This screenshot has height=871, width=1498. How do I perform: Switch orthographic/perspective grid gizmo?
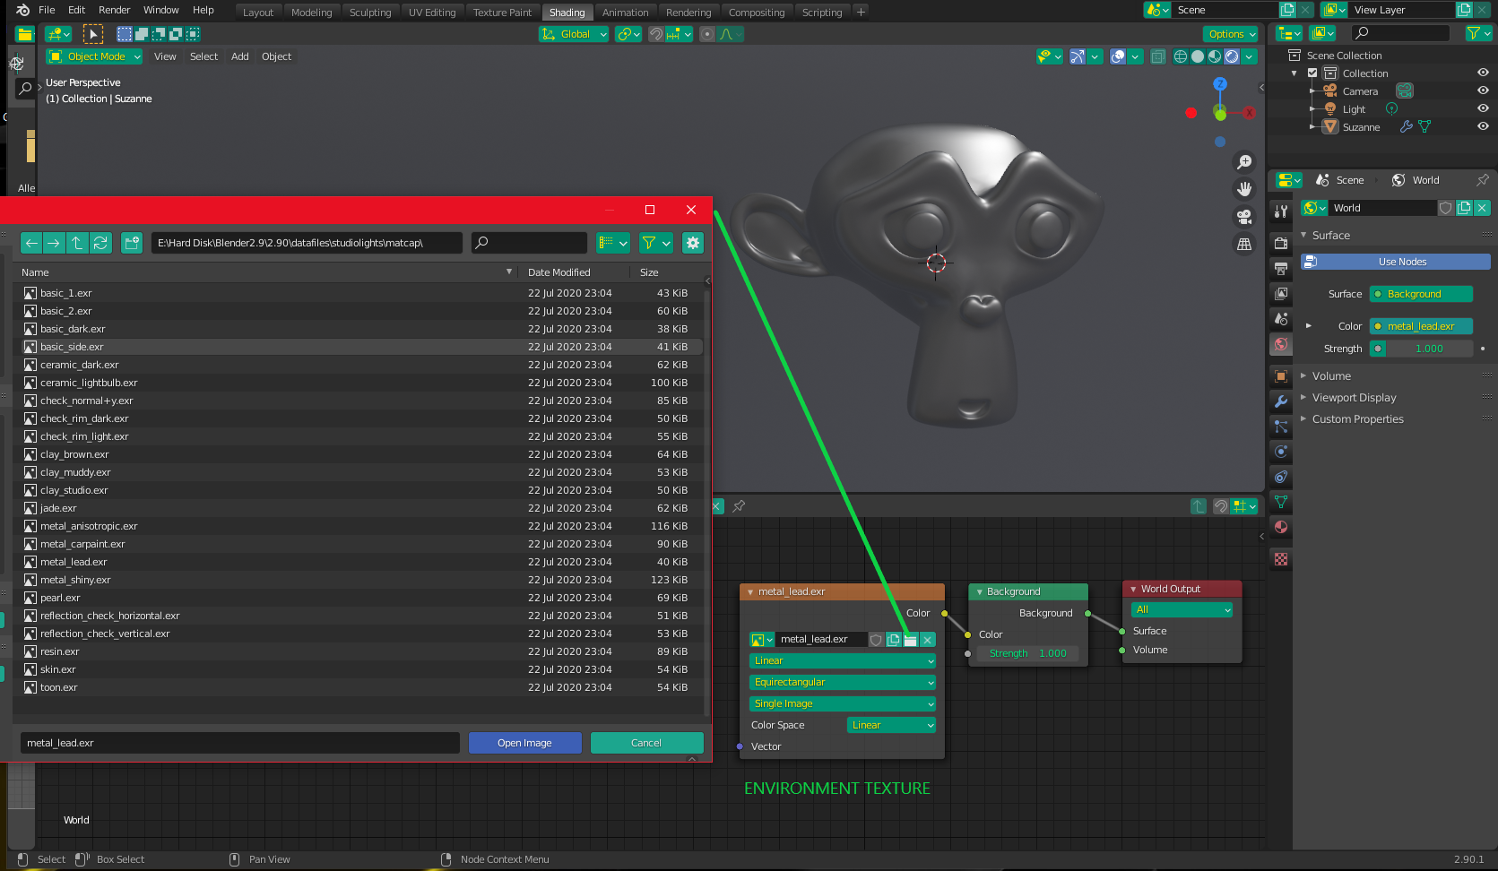1244,245
